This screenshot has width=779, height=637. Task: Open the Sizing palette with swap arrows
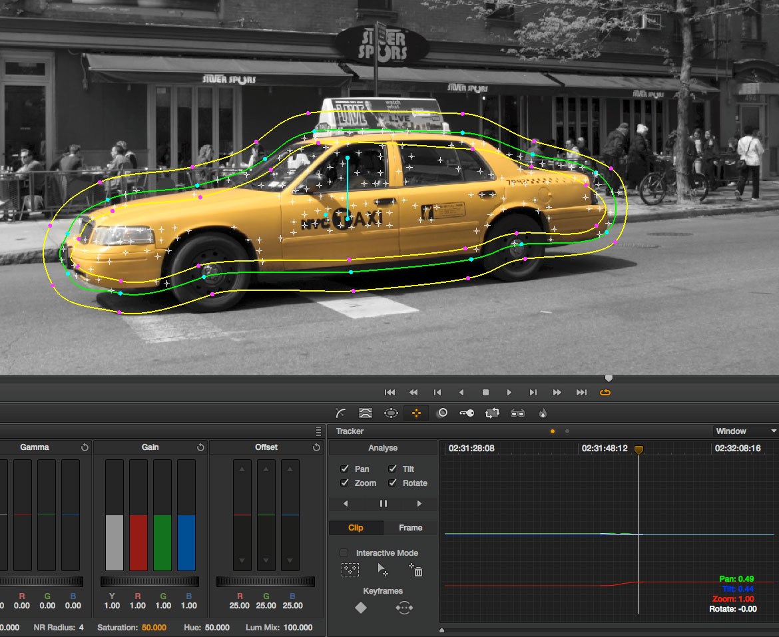(492, 413)
